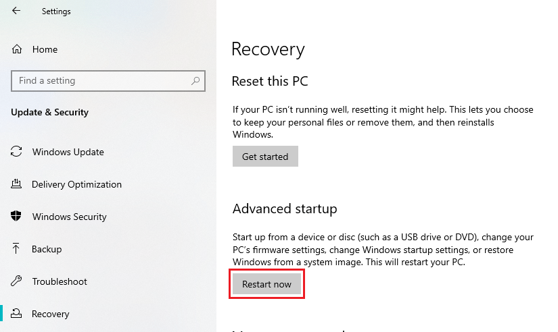Click Restart now under Advanced startup
558x332 pixels.
(x=266, y=284)
